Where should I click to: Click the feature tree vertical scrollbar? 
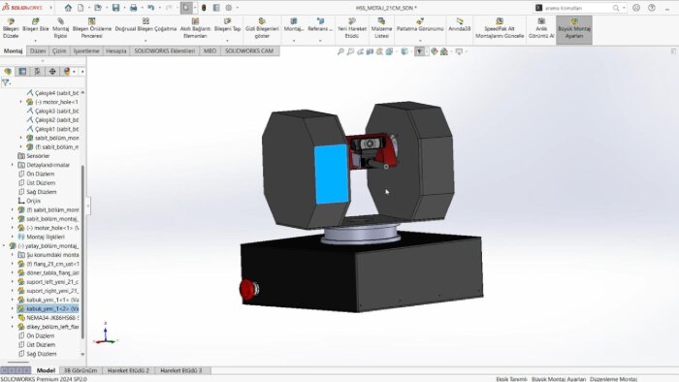coord(82,251)
